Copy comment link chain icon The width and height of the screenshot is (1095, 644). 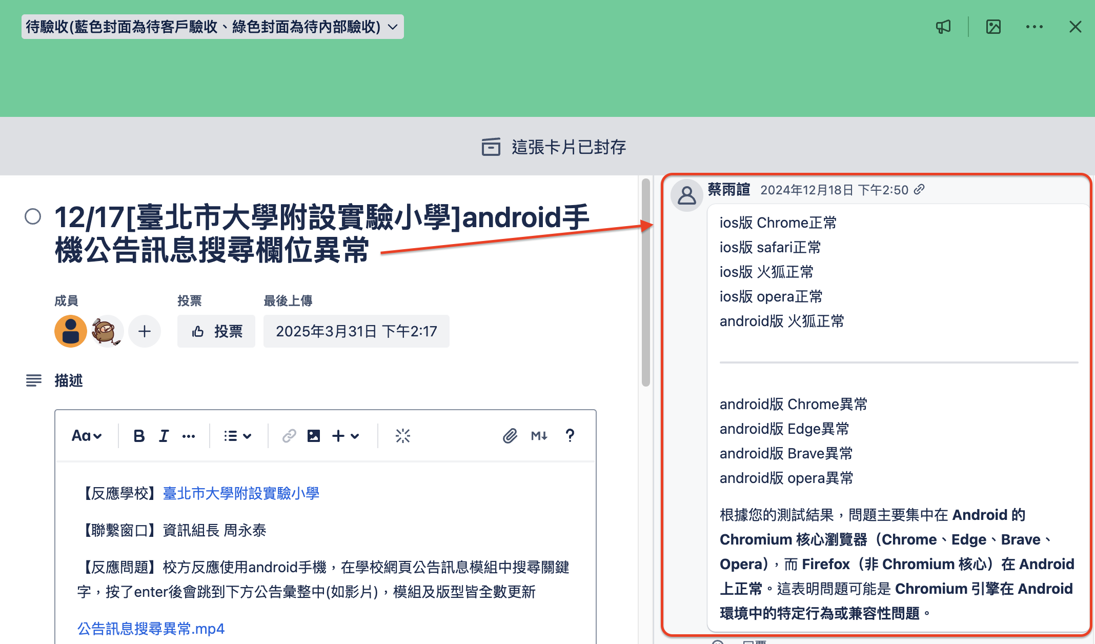920,189
